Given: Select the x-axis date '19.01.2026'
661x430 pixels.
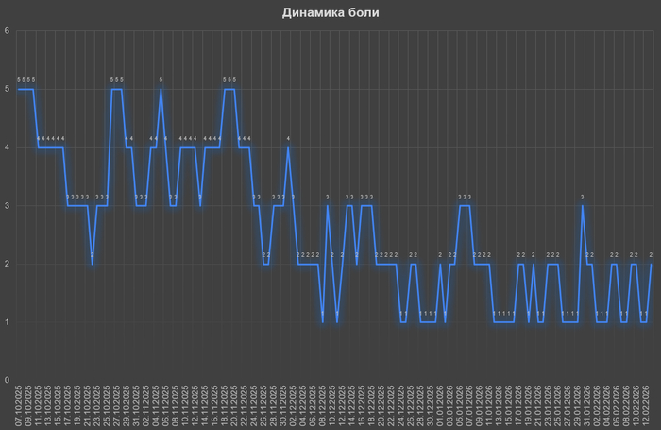Looking at the screenshot, I should pyautogui.click(x=528, y=406).
